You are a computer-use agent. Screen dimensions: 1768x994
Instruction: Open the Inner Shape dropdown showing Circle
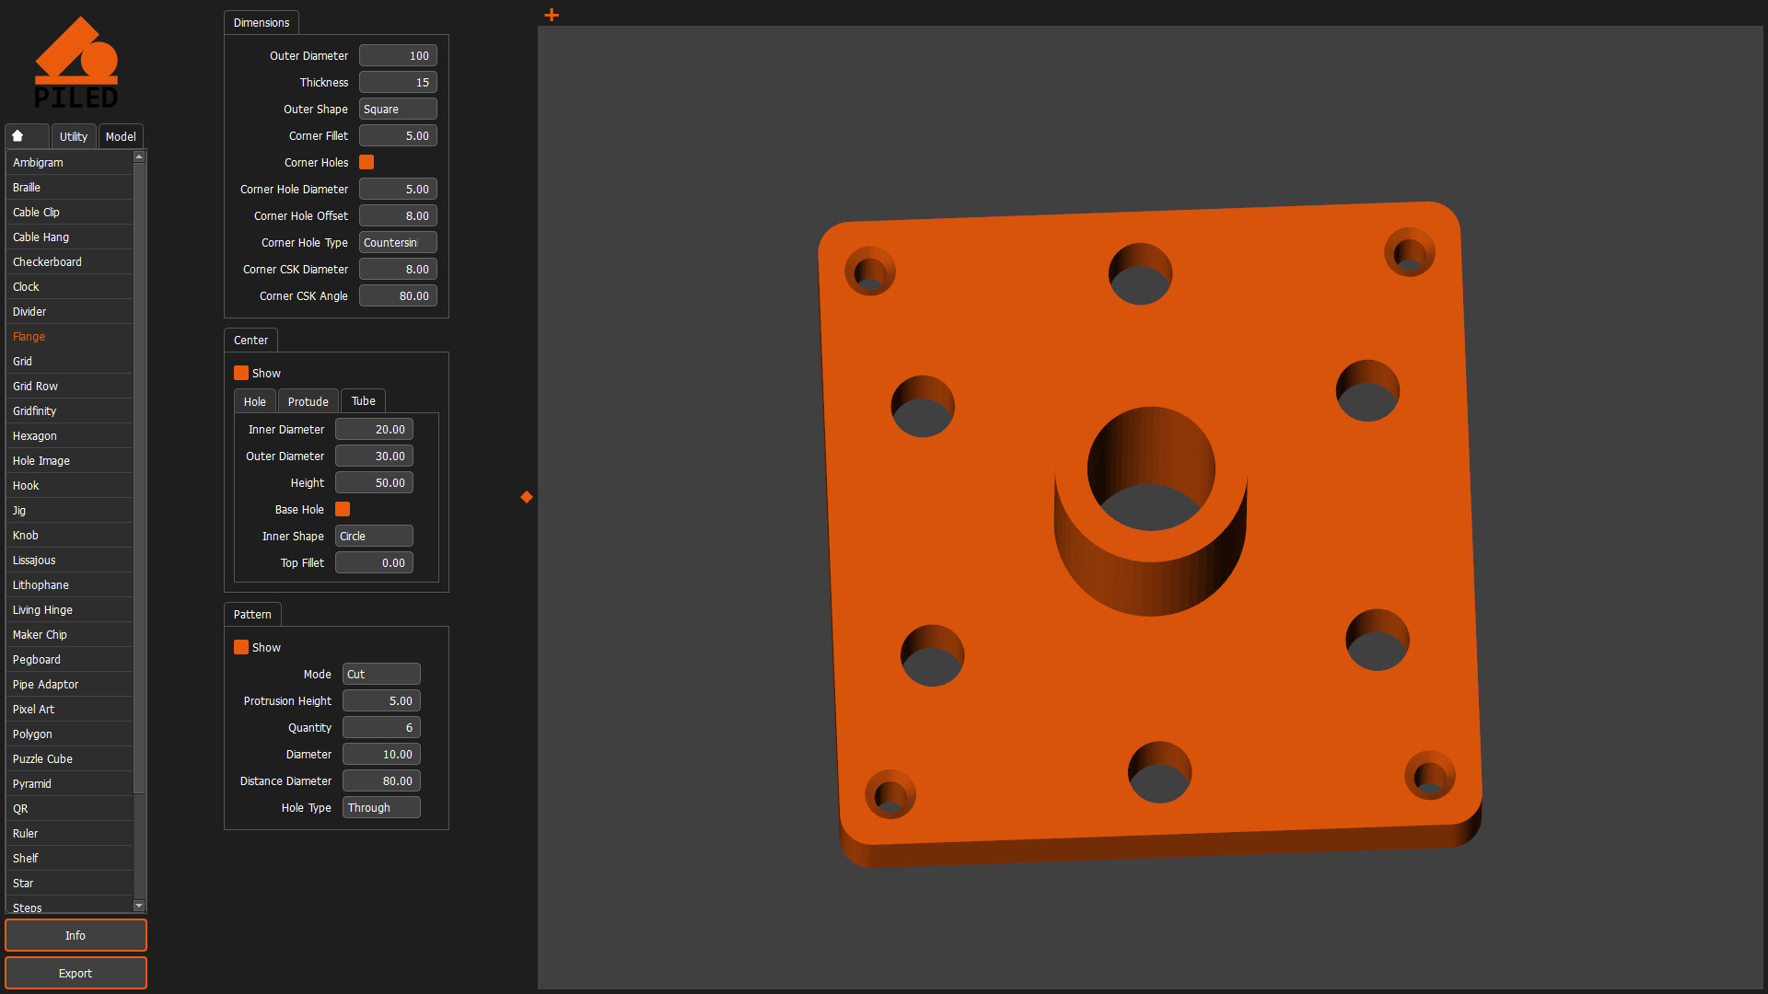(x=374, y=536)
